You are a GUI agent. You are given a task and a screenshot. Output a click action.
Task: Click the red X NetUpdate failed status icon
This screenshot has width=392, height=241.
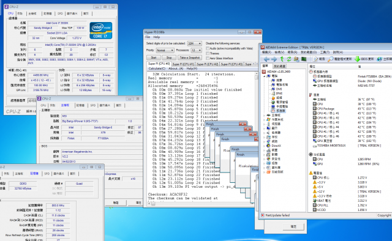point(263,215)
